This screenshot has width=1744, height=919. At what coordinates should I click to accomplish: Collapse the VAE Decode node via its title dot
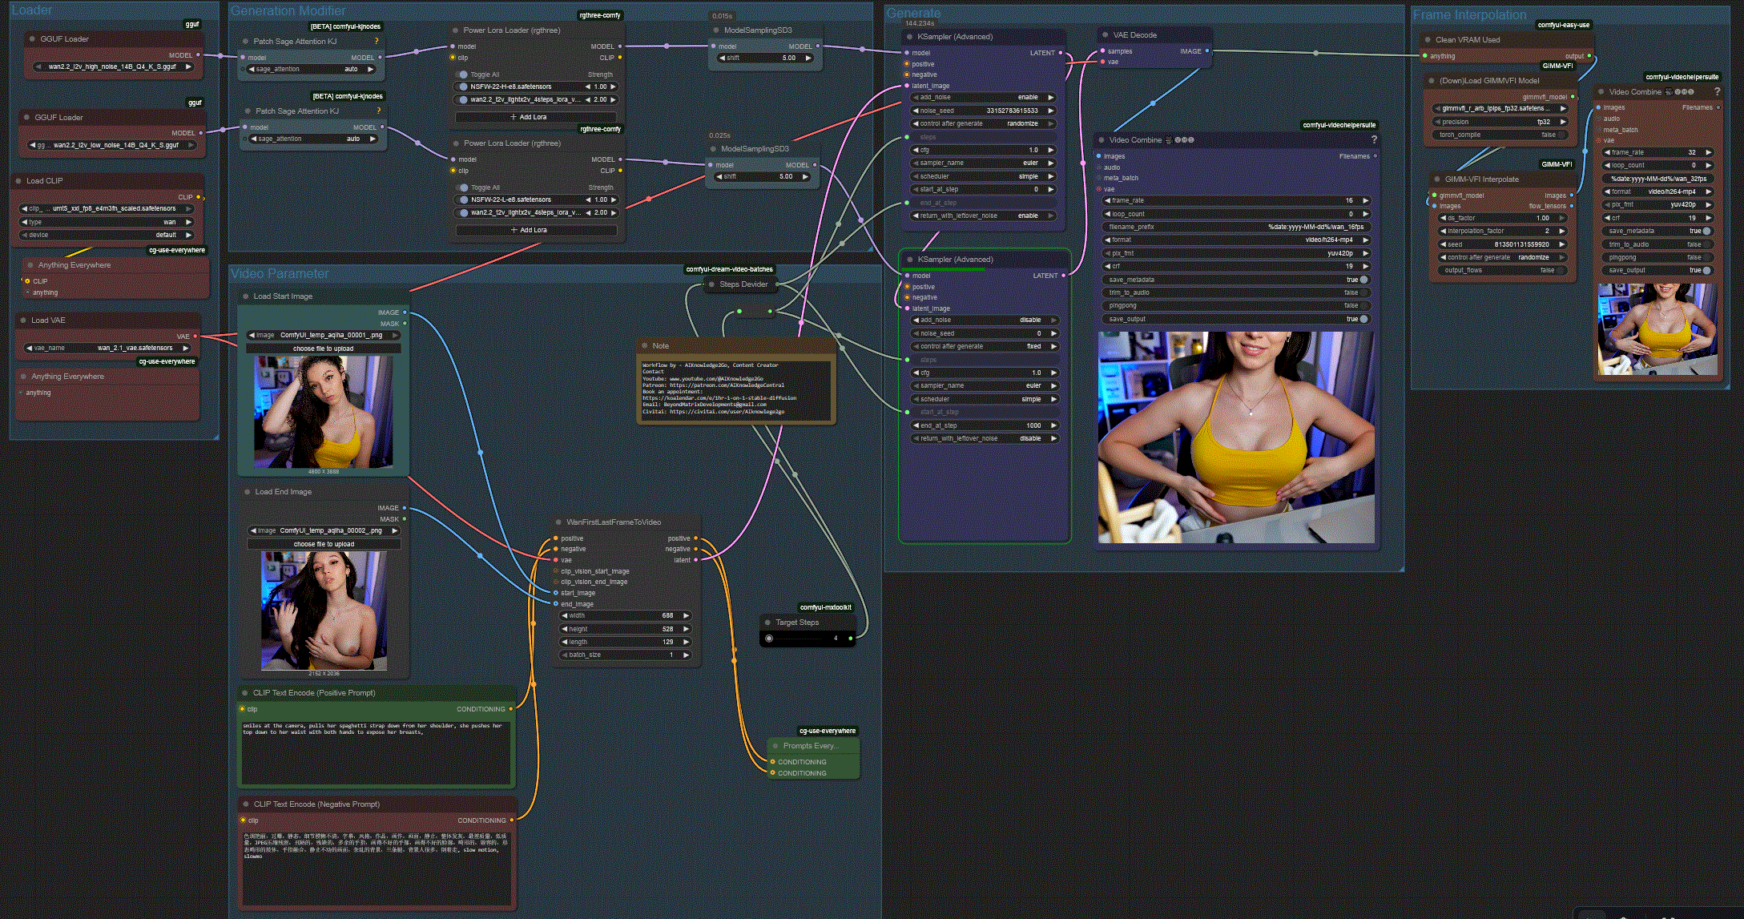1105,35
